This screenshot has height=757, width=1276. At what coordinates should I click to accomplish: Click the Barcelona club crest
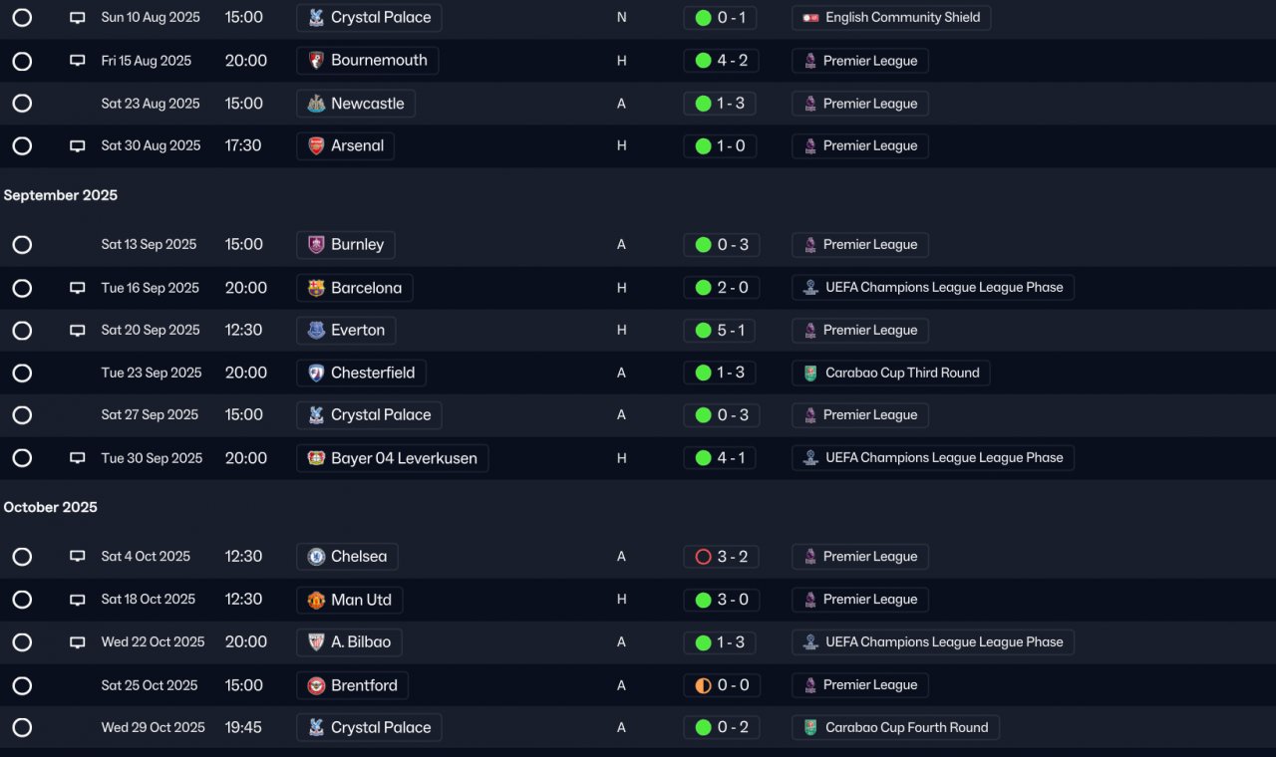click(316, 288)
